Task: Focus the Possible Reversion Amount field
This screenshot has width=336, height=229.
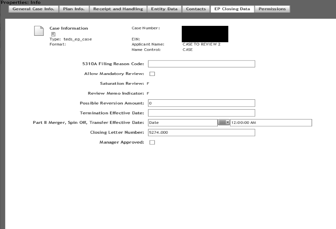Action: (201, 103)
